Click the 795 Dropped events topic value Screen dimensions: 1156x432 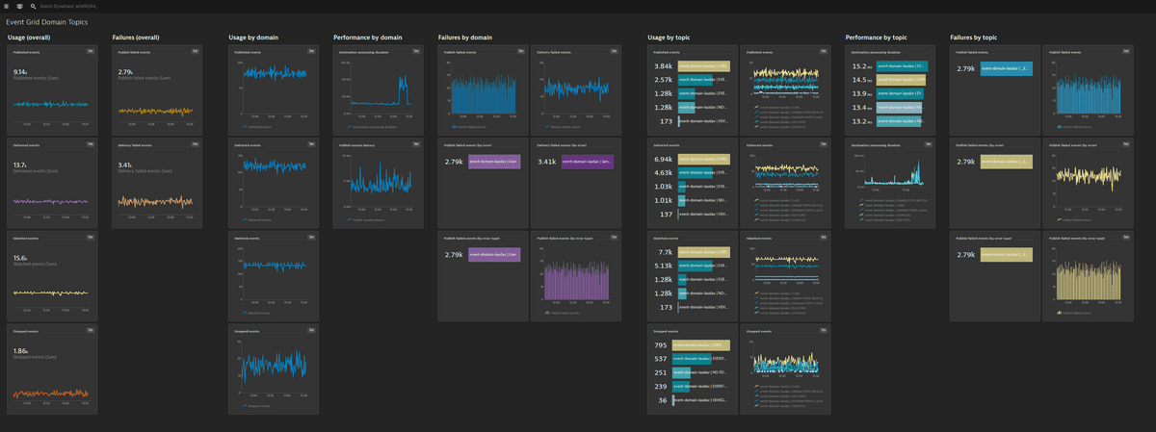tap(660, 344)
